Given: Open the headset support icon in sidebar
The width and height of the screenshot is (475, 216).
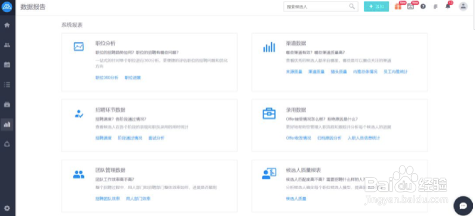Looking at the screenshot, I should (x=7, y=144).
